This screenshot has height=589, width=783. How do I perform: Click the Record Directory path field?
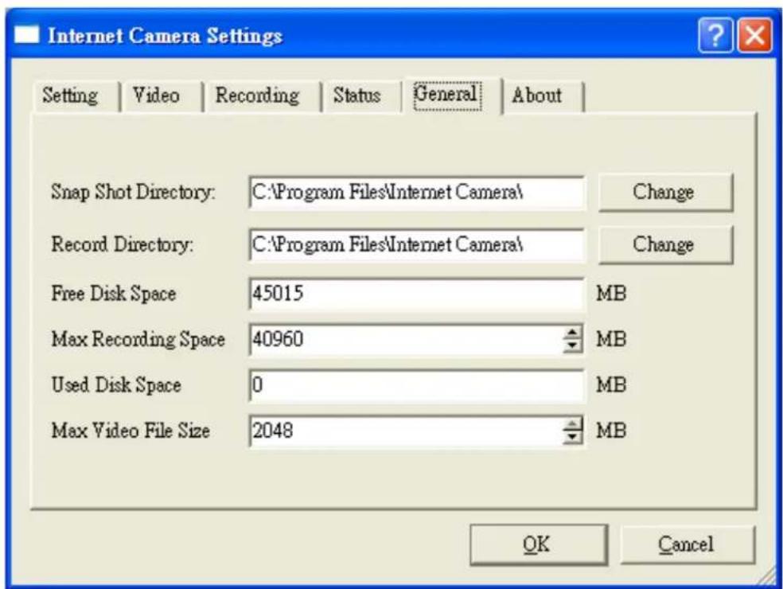click(416, 245)
